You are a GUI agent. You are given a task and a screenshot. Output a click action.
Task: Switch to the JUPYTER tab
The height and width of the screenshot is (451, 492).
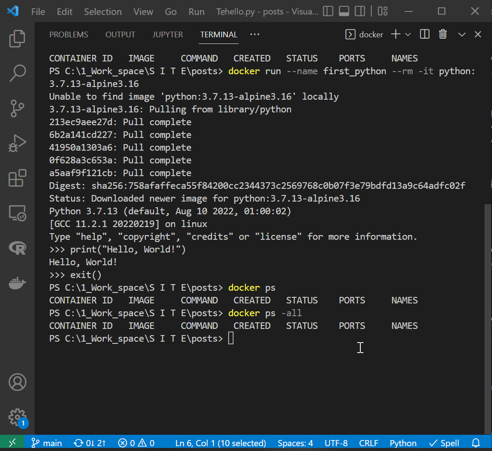[168, 35]
